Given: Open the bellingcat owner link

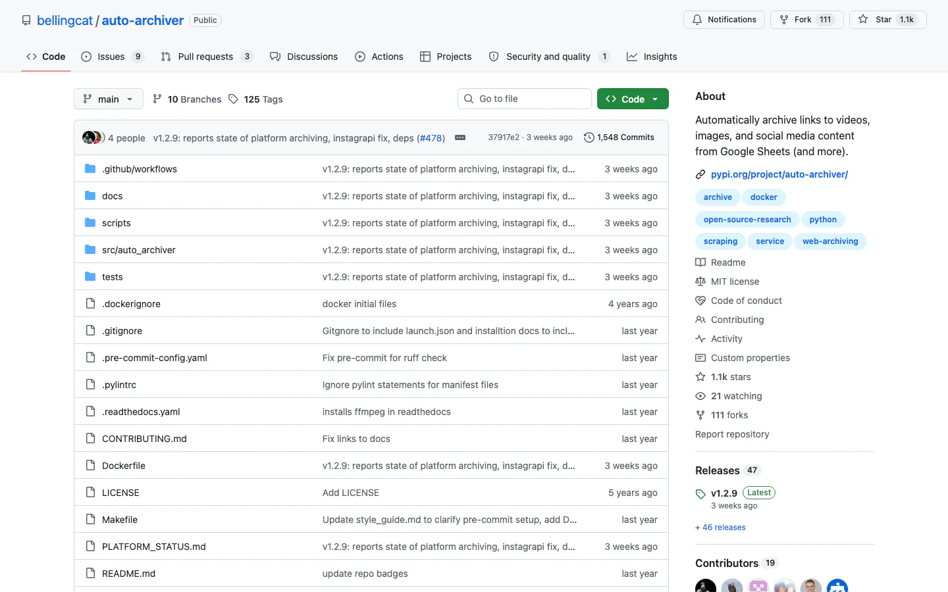Looking at the screenshot, I should coord(65,20).
